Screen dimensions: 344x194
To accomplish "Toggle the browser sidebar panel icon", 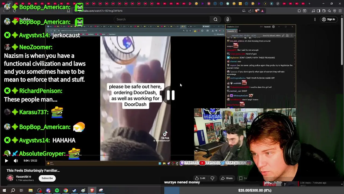I will click(318, 11).
